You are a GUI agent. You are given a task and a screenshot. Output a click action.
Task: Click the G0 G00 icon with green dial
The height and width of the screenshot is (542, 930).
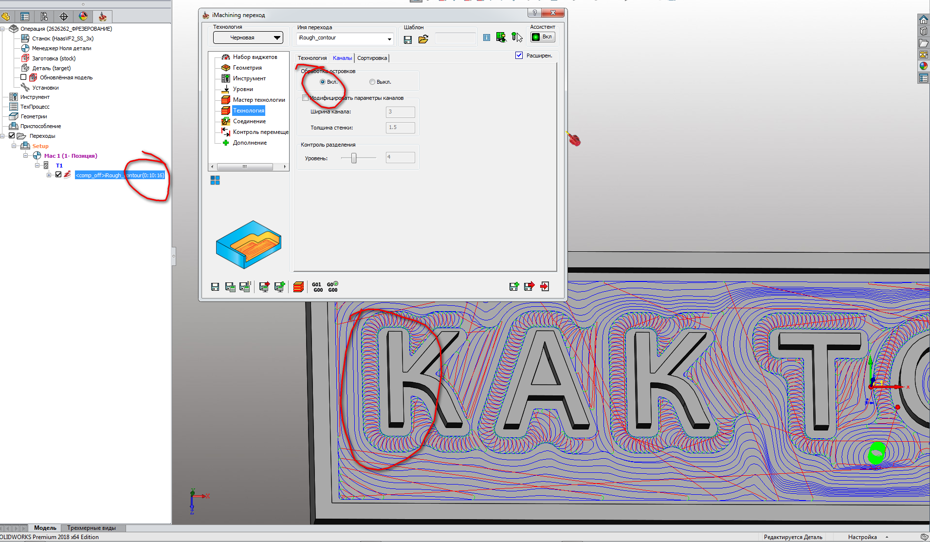coord(333,287)
